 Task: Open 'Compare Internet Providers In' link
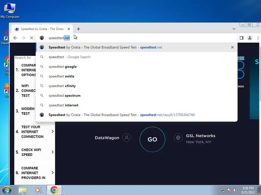click(33, 173)
